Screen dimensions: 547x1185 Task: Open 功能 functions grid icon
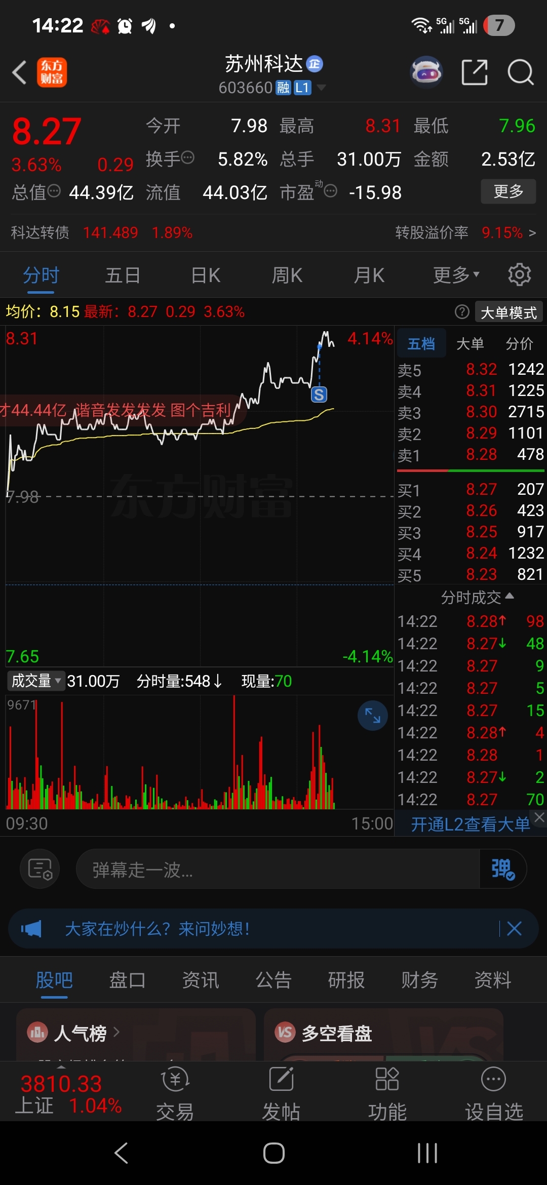pyautogui.click(x=387, y=1079)
